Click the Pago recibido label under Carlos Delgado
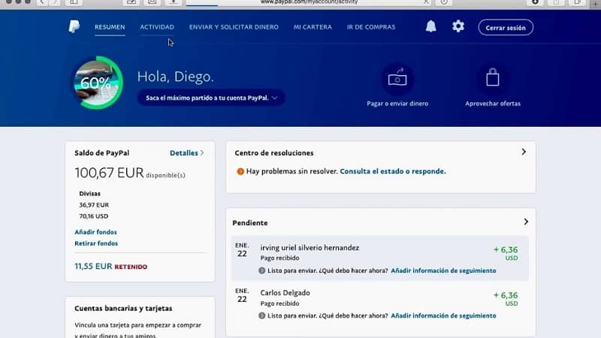 pyautogui.click(x=279, y=303)
